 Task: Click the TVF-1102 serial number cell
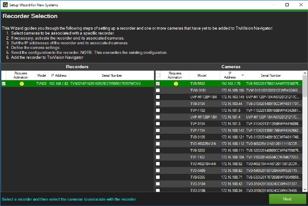coord(273,157)
